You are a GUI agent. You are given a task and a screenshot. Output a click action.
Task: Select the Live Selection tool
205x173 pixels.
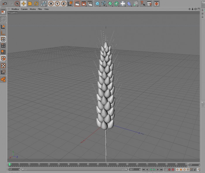click(x=17, y=4)
